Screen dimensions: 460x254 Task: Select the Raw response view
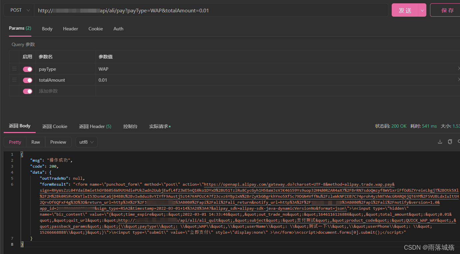36,142
